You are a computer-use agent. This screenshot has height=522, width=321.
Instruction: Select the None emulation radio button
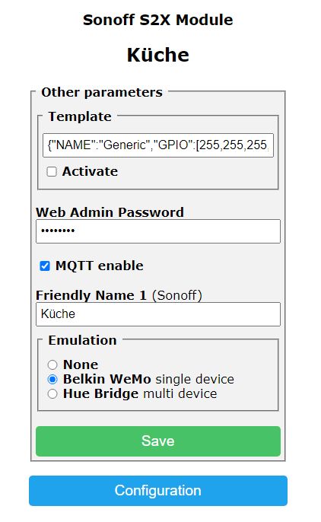(52, 365)
